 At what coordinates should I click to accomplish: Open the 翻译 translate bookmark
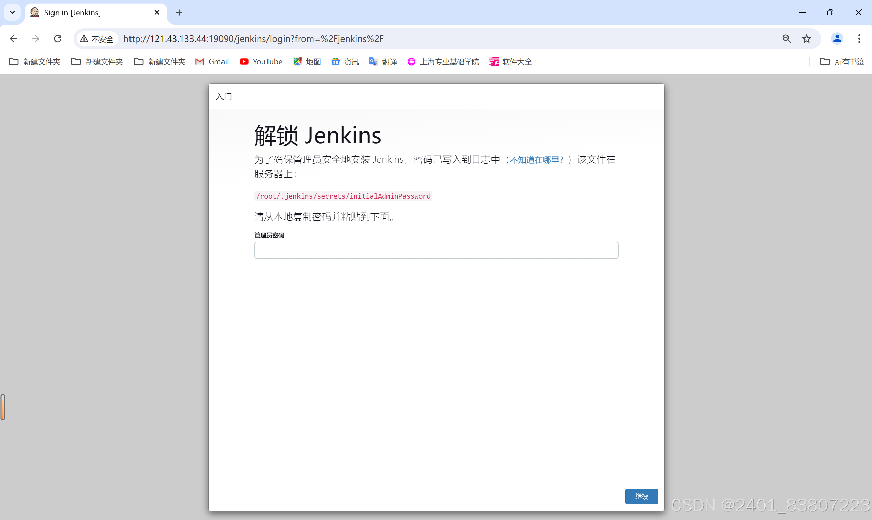coord(383,61)
